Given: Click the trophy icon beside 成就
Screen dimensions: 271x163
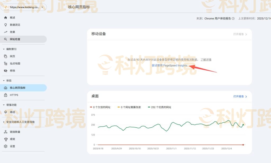Looking at the screenshot, I should (6, 139).
